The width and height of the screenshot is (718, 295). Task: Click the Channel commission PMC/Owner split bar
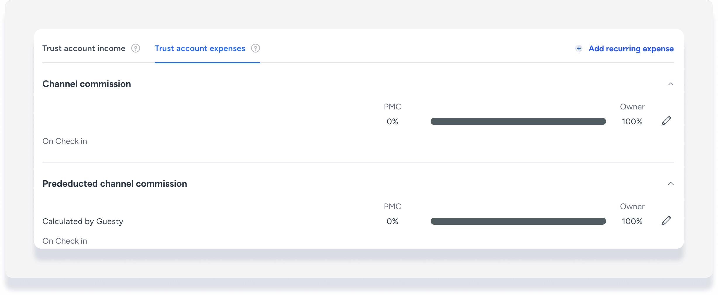click(x=518, y=121)
